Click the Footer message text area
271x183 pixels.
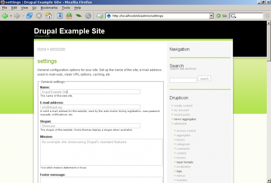coord(101,180)
